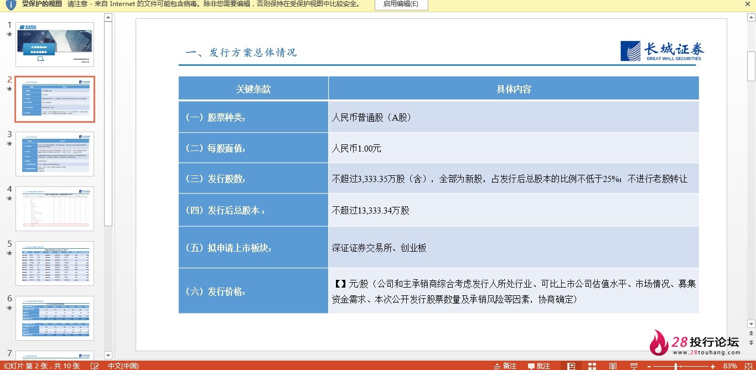Fit slide to current window icon

(x=748, y=366)
